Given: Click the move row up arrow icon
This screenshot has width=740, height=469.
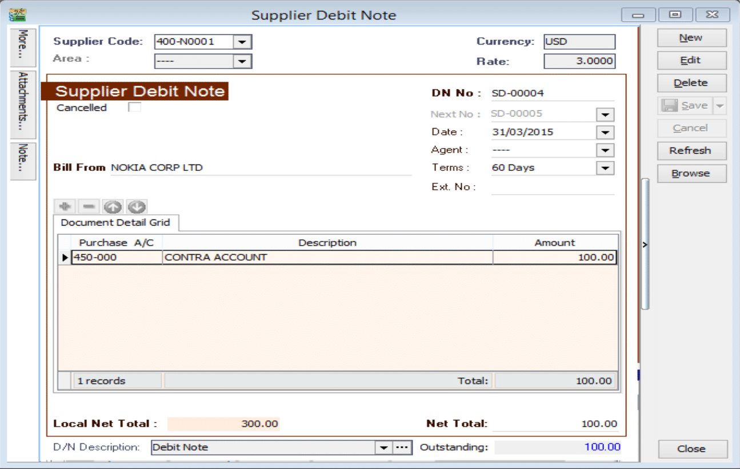Looking at the screenshot, I should (113, 207).
